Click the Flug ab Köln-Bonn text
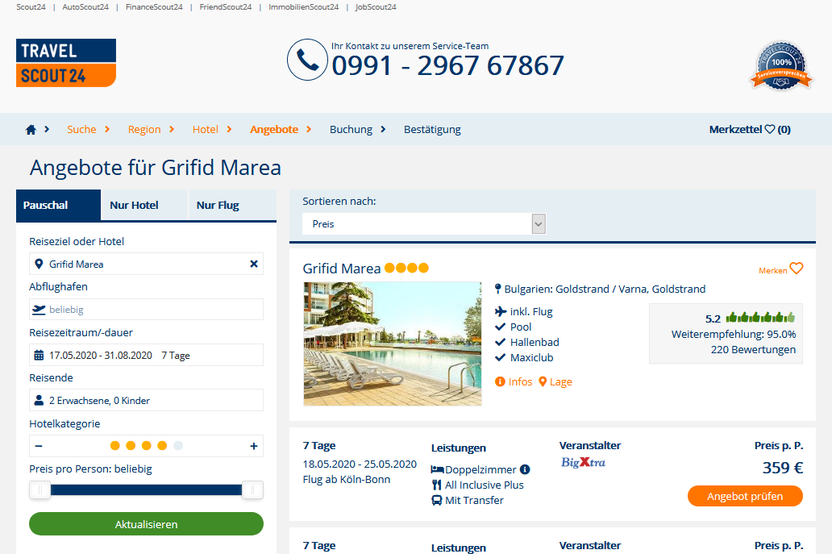The width and height of the screenshot is (832, 554). pos(347,479)
